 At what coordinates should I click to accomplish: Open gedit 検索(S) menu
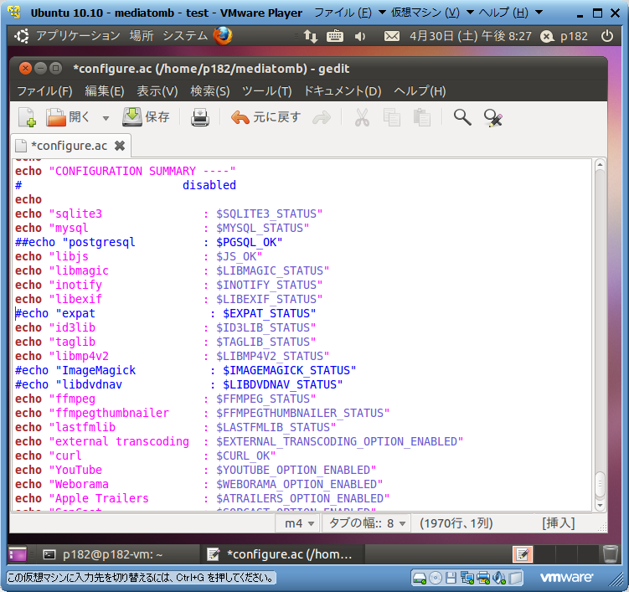[209, 91]
